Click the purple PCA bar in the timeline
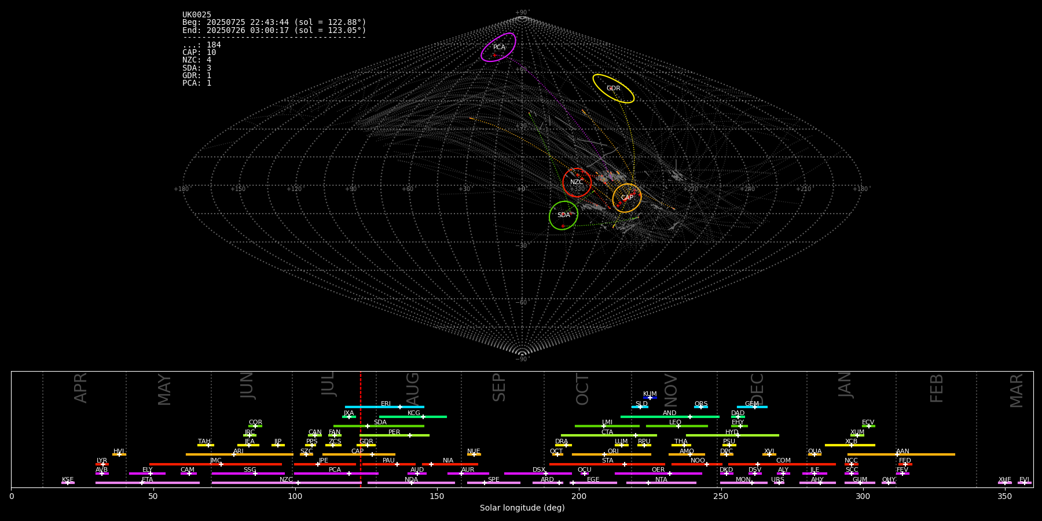This screenshot has width=1042, height=521. pos(336,474)
